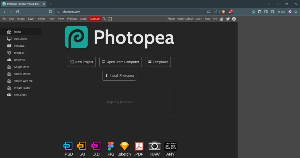
Task: Open the browser extensions puzzle icon
Action: (x=260, y=12)
